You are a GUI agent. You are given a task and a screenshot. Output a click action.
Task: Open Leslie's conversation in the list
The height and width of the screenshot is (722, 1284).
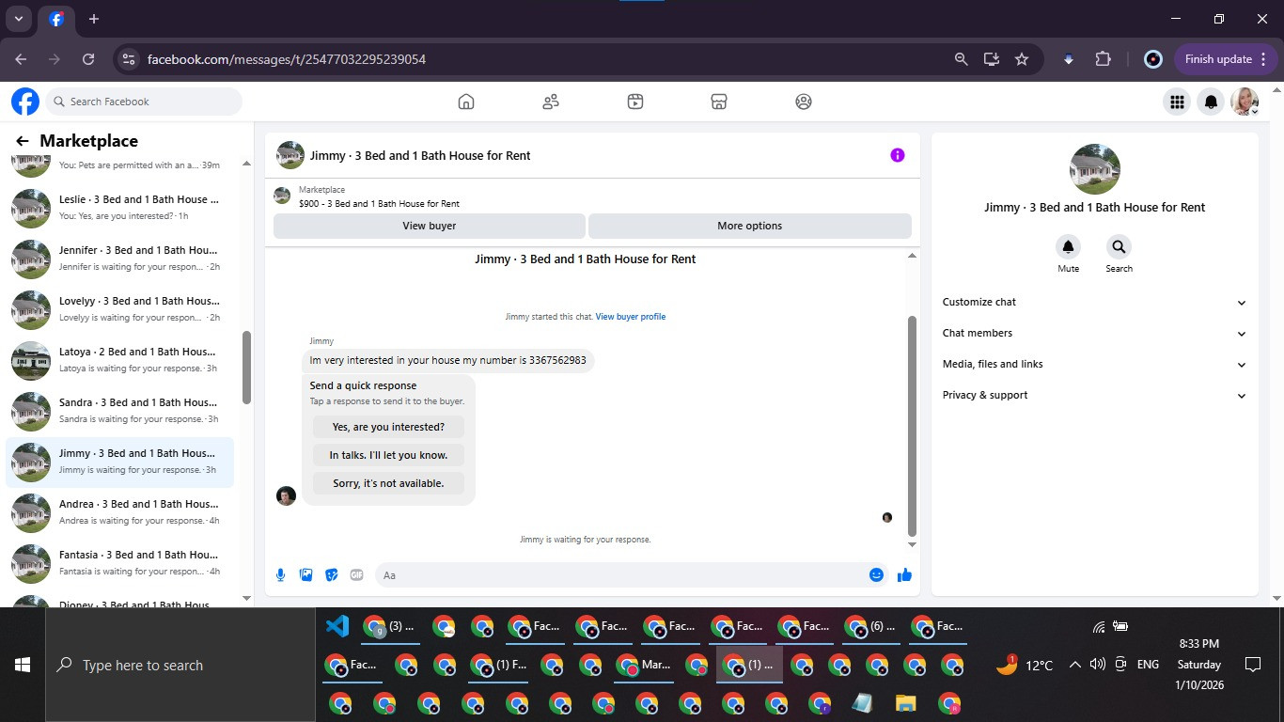pos(120,208)
